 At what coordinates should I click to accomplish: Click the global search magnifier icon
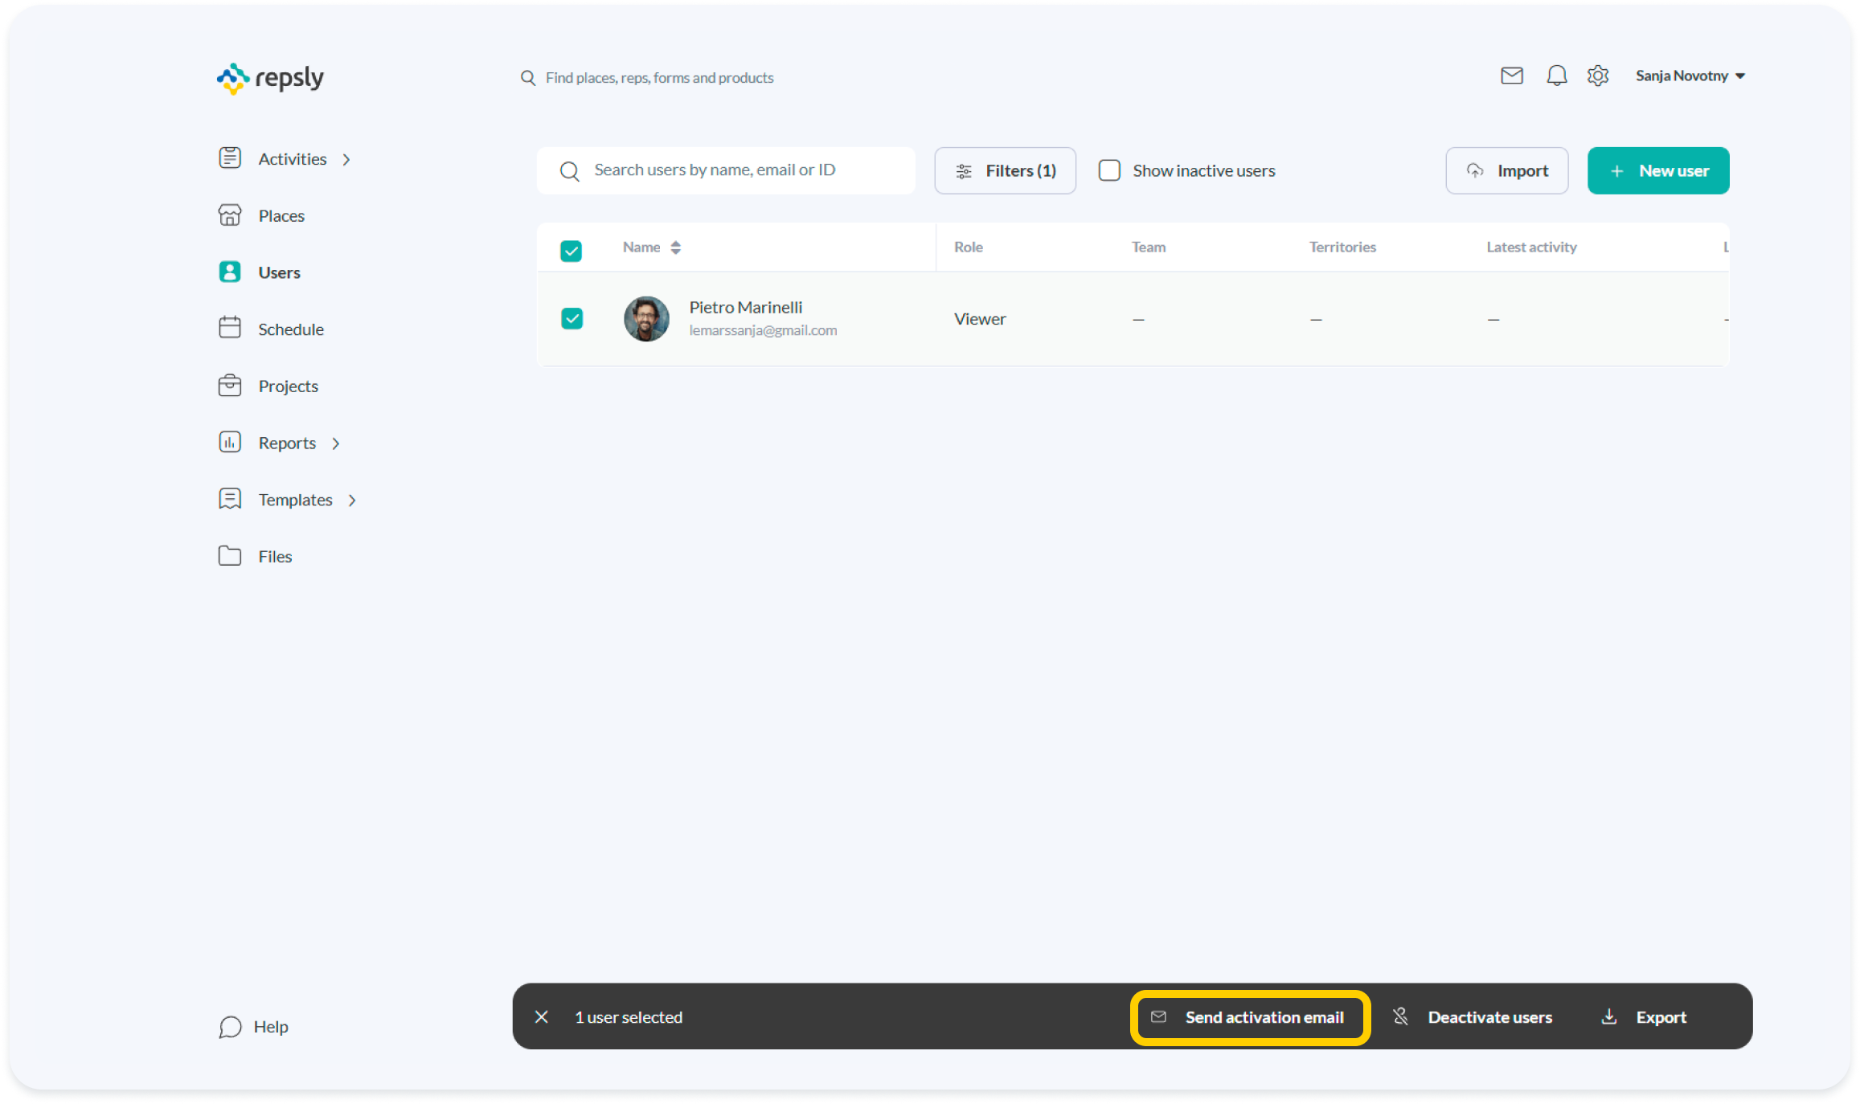click(528, 78)
